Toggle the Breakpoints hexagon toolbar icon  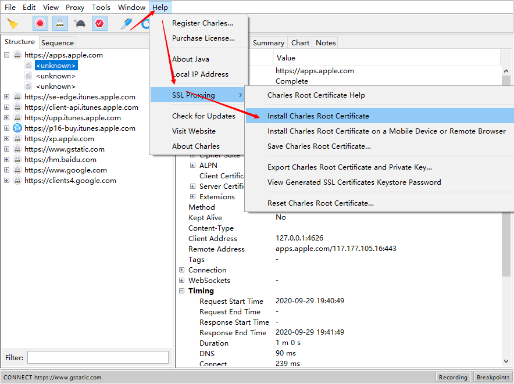tap(99, 24)
